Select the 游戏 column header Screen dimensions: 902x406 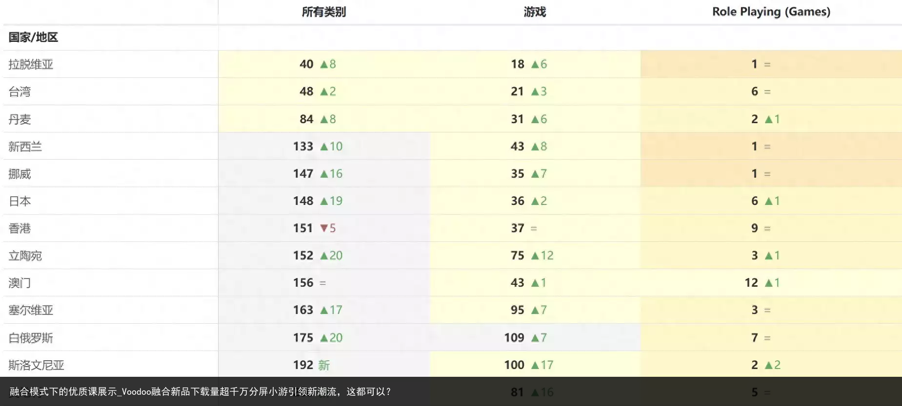(535, 12)
